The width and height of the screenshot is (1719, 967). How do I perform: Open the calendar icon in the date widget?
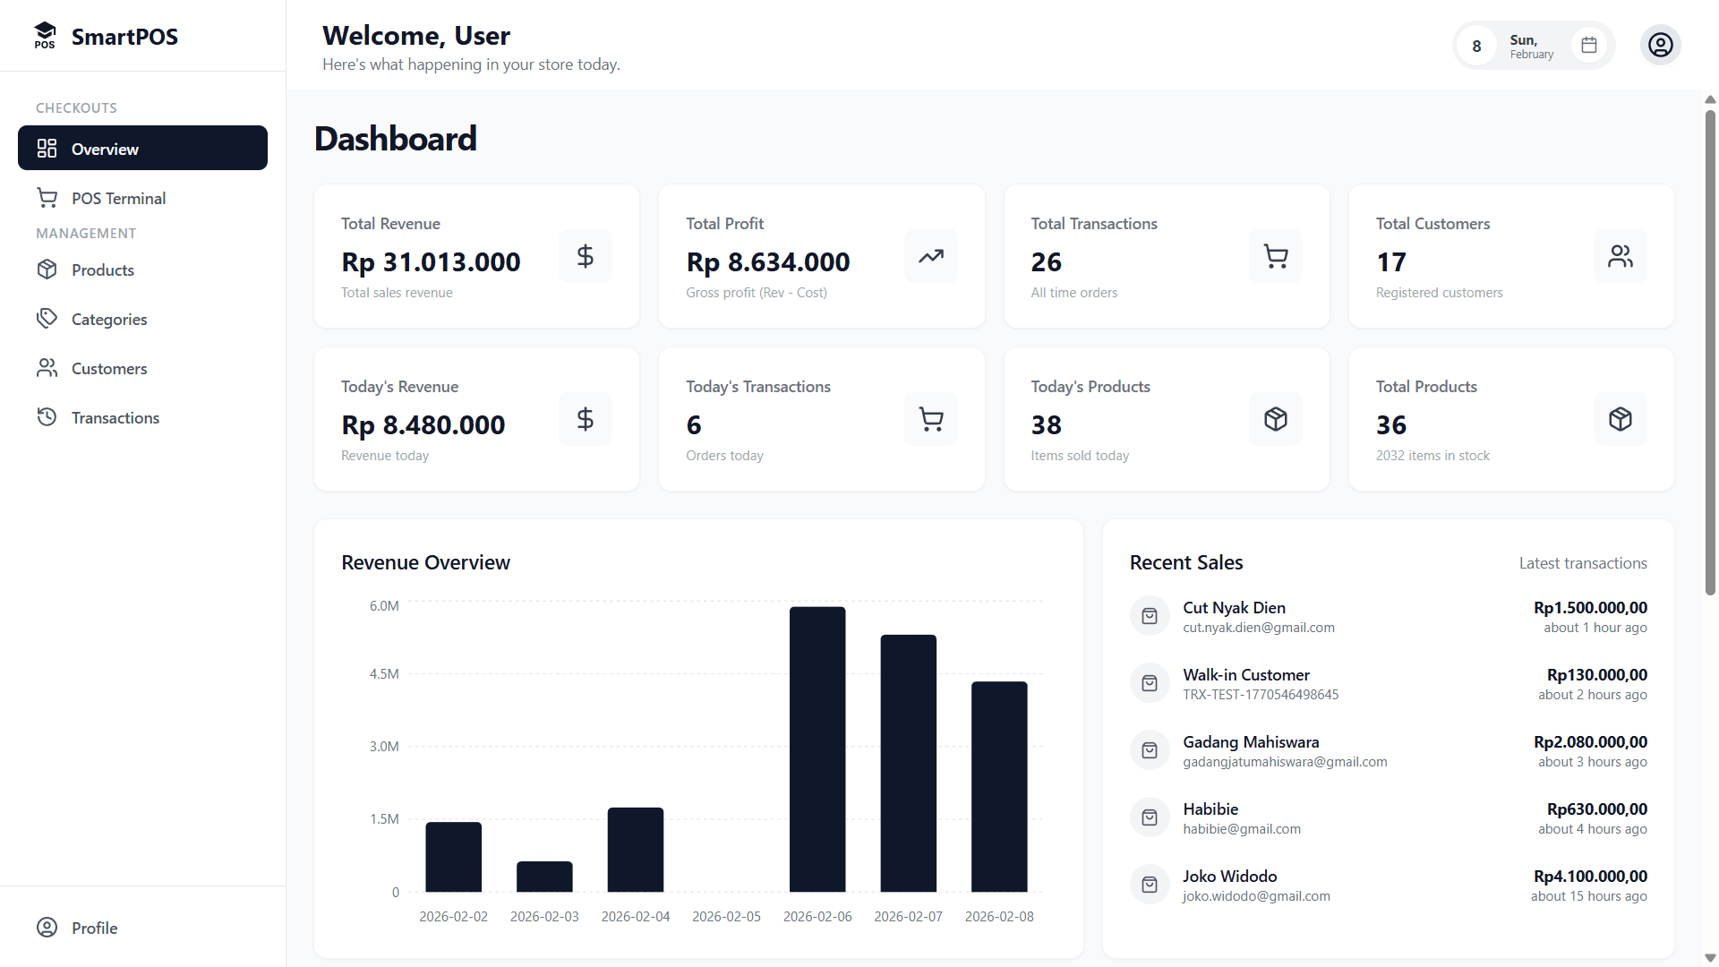pyautogui.click(x=1589, y=44)
